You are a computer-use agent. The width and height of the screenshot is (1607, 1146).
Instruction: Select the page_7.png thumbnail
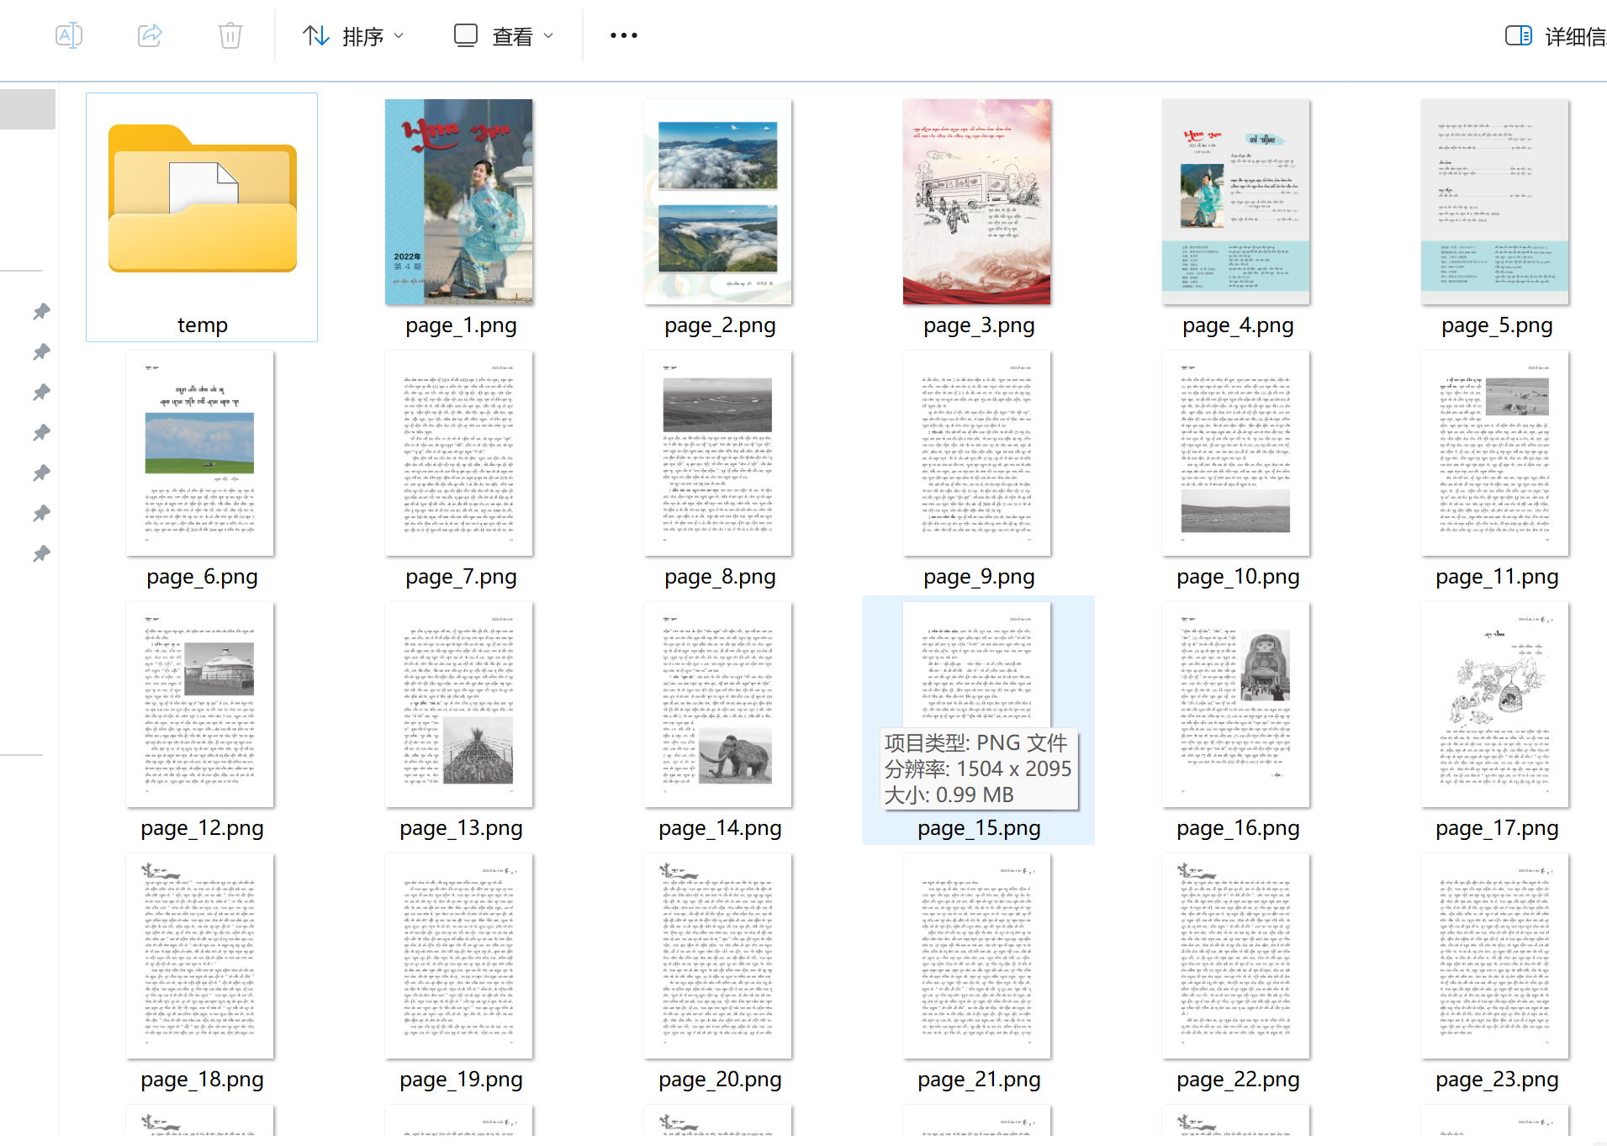[459, 453]
